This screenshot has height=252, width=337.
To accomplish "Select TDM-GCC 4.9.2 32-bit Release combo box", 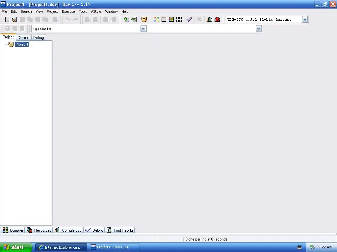I will click(267, 19).
